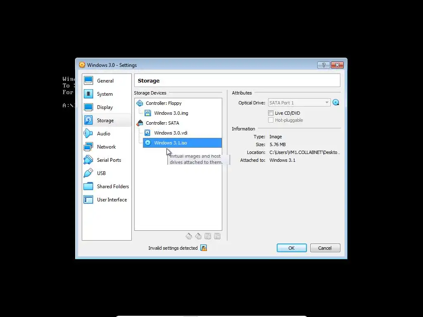Click the Cancel button
Viewport: 423px width, 317px height.
(x=325, y=248)
